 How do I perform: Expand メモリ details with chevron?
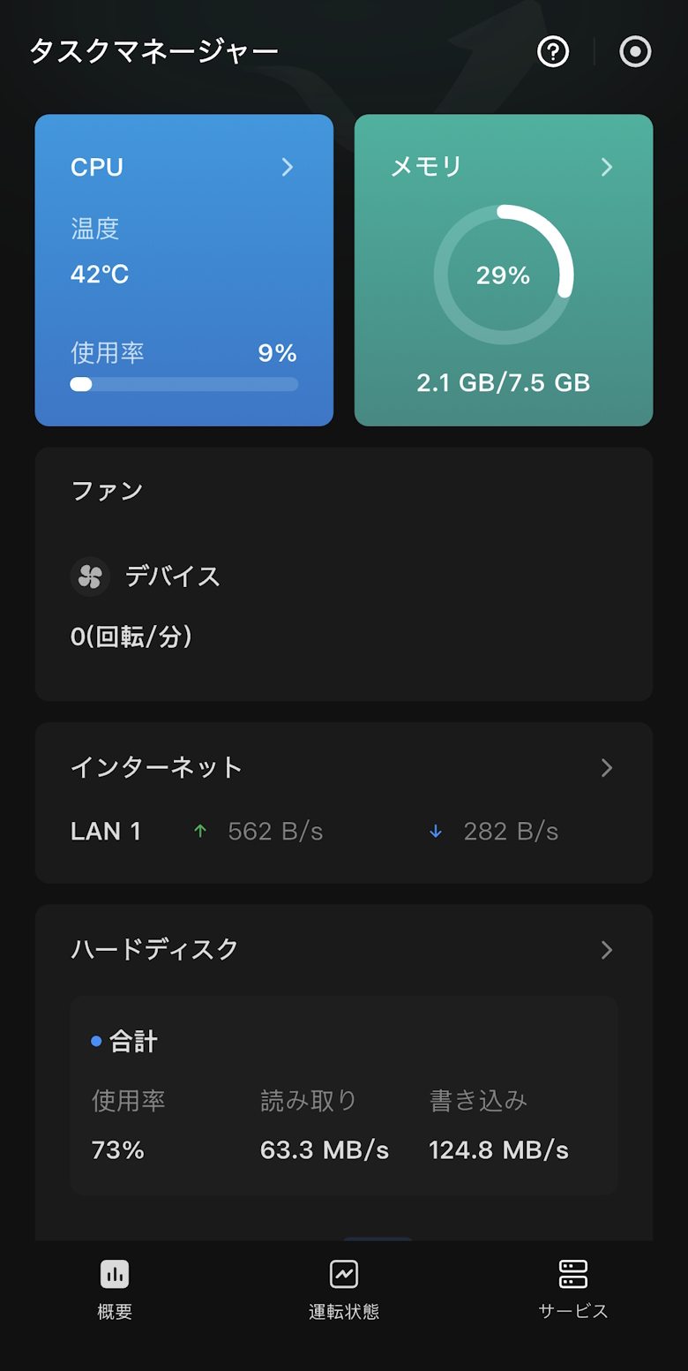click(607, 168)
